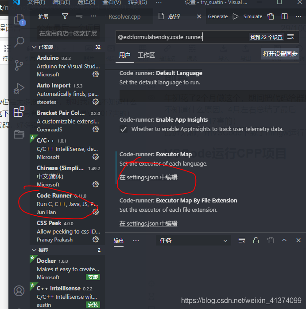
Task: Open extensions panel more actions menu
Action: (93, 16)
